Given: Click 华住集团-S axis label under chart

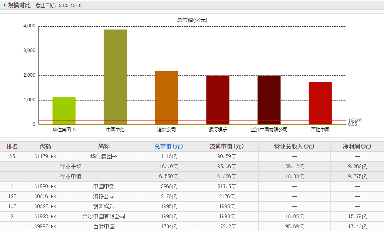Looking at the screenshot, I should point(64,129).
